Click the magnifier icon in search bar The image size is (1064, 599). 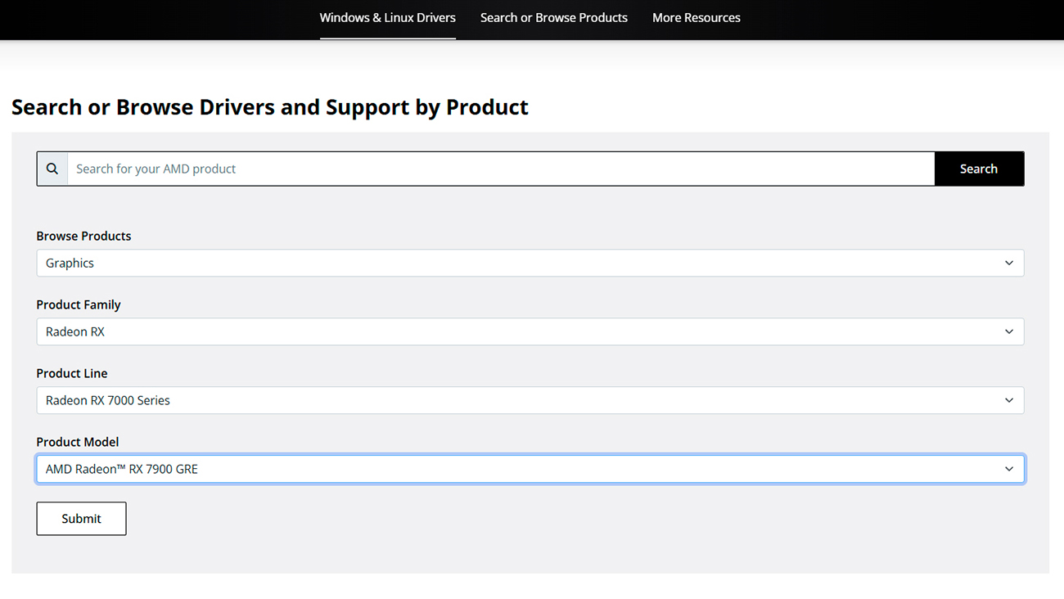[52, 169]
